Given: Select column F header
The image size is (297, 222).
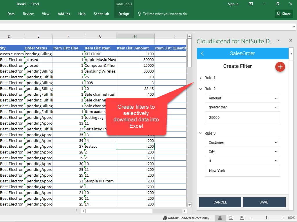Looking at the screenshot, I should [68, 36].
